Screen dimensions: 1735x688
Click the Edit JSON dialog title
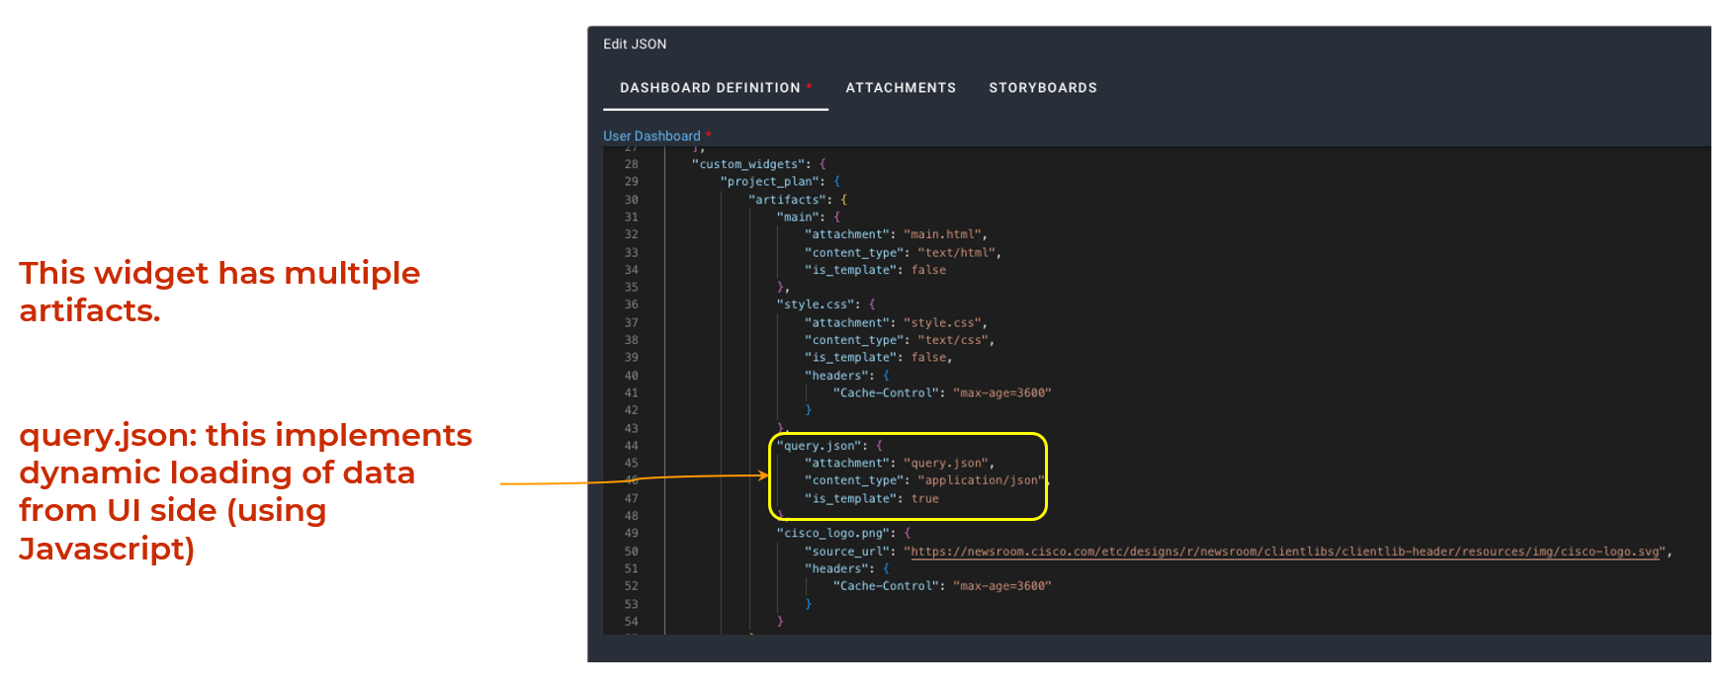(x=635, y=44)
